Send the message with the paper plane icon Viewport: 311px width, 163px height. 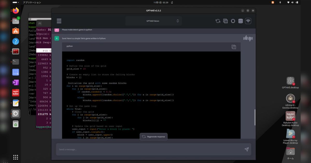[246, 149]
